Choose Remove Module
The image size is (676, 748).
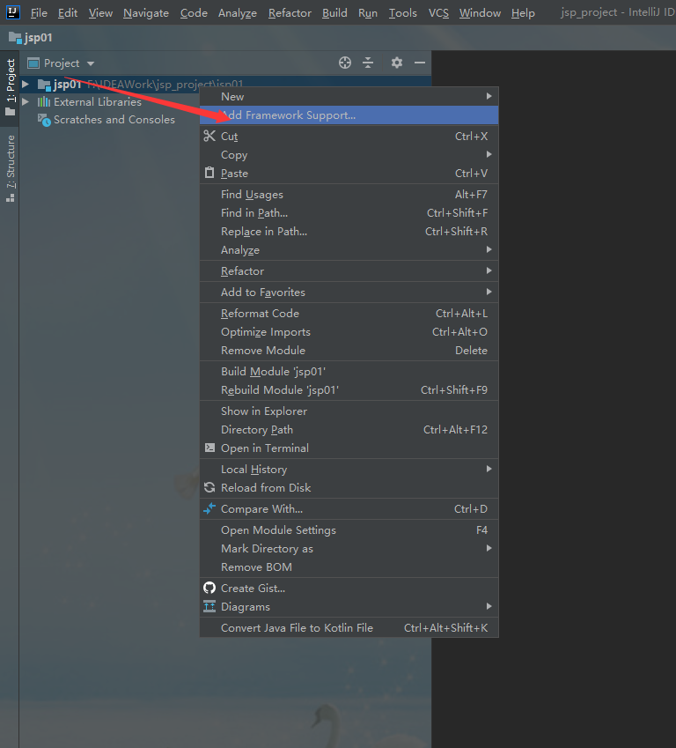point(349,350)
